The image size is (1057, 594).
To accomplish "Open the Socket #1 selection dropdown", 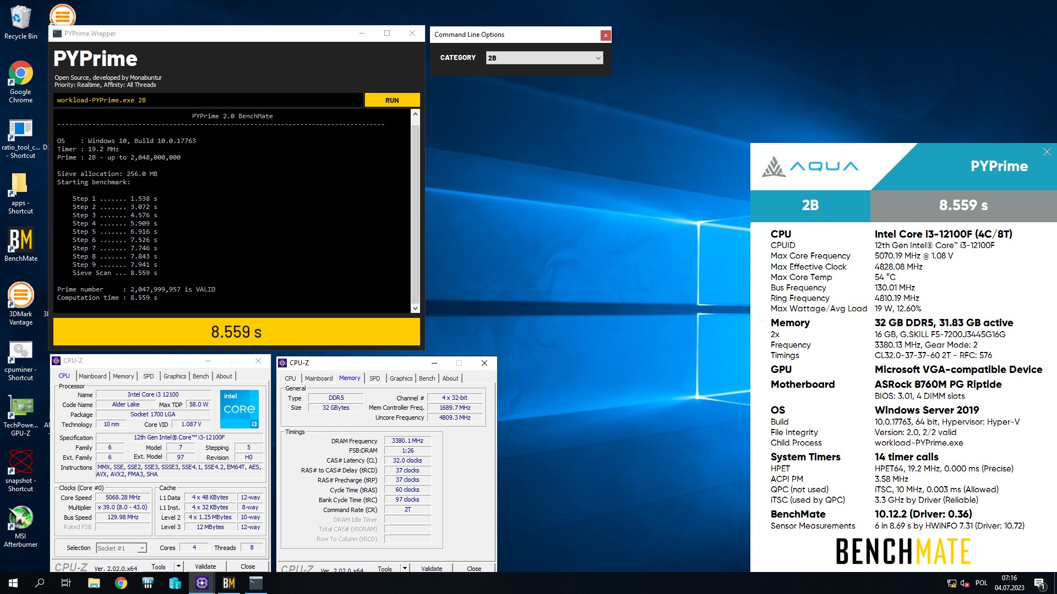I will pyautogui.click(x=121, y=548).
